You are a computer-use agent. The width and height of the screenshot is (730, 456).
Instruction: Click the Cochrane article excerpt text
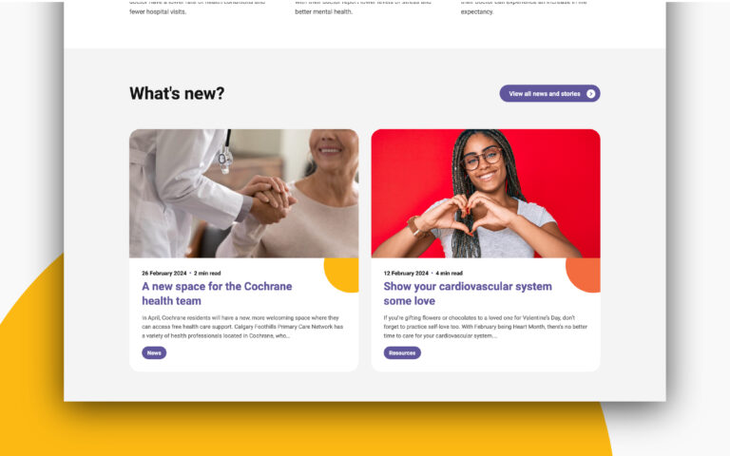(242, 327)
